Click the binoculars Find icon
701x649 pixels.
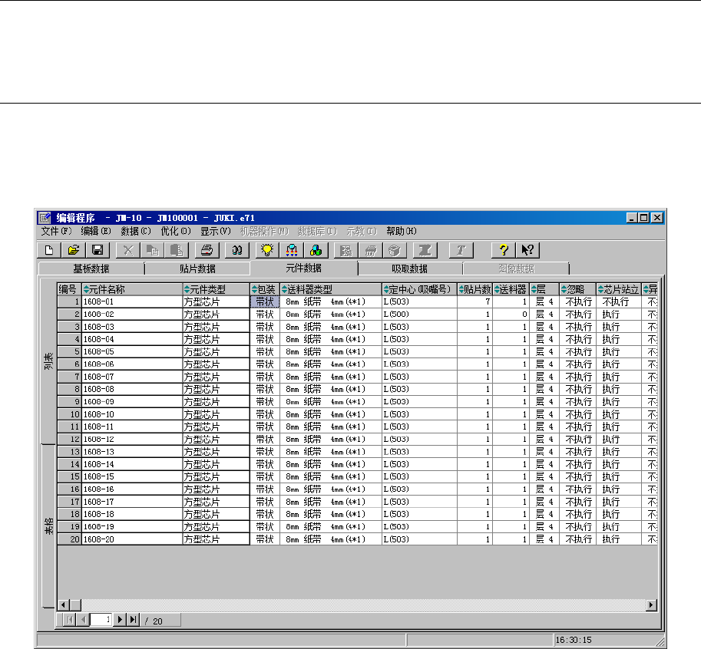point(237,250)
